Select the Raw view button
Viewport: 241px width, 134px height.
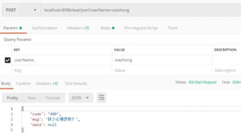coord(32,98)
